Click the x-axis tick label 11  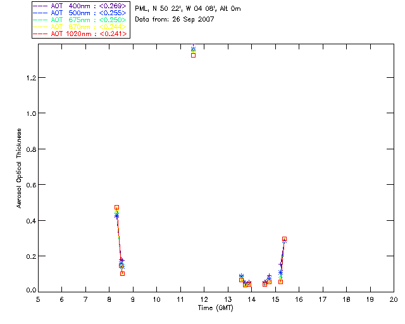click(180, 299)
